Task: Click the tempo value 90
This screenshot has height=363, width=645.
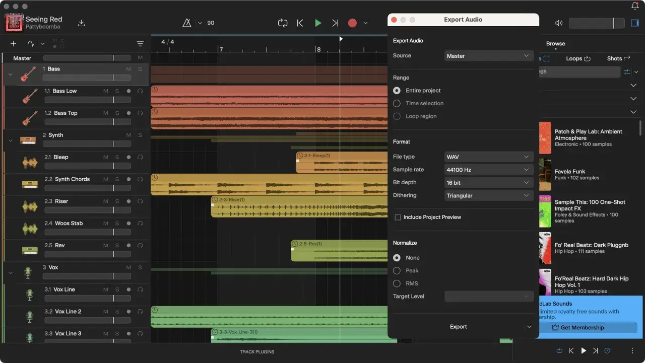Action: [x=211, y=23]
